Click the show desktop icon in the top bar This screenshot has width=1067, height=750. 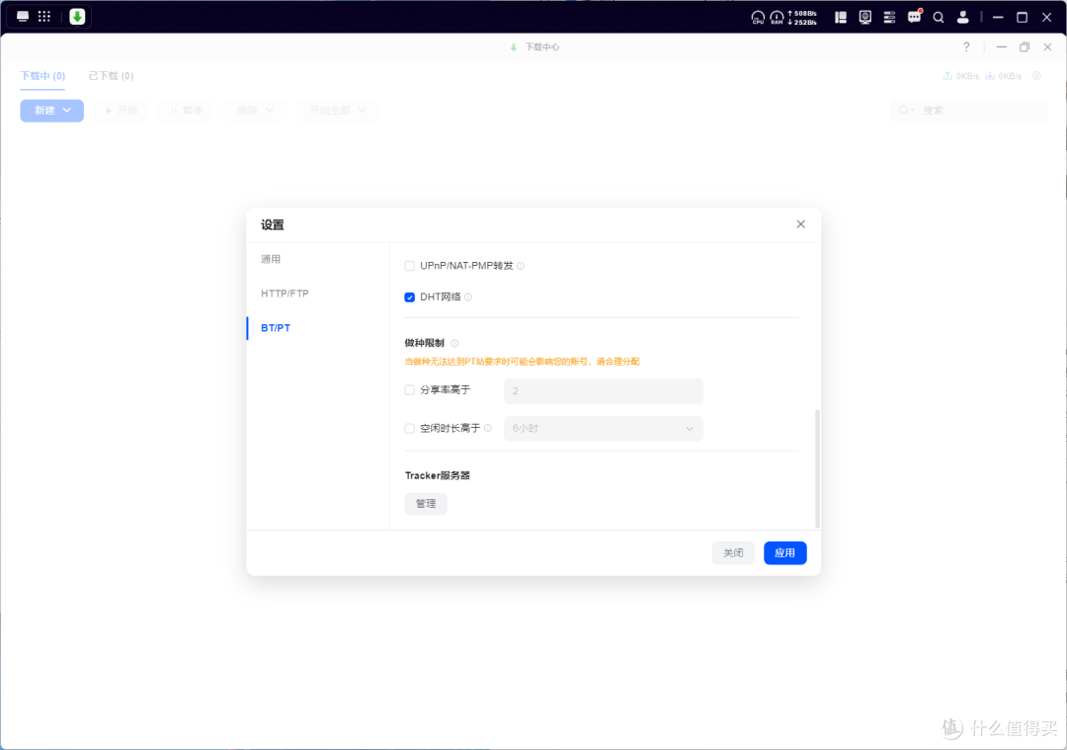(x=23, y=17)
